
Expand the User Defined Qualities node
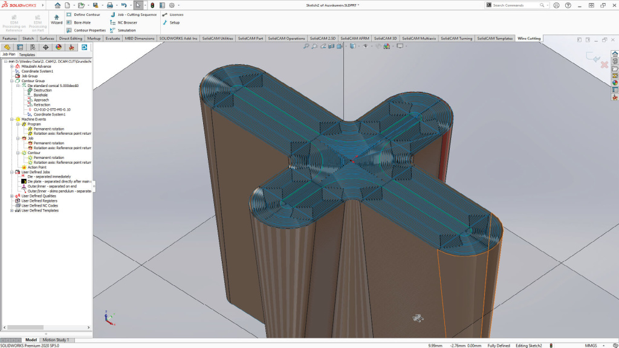pos(13,196)
